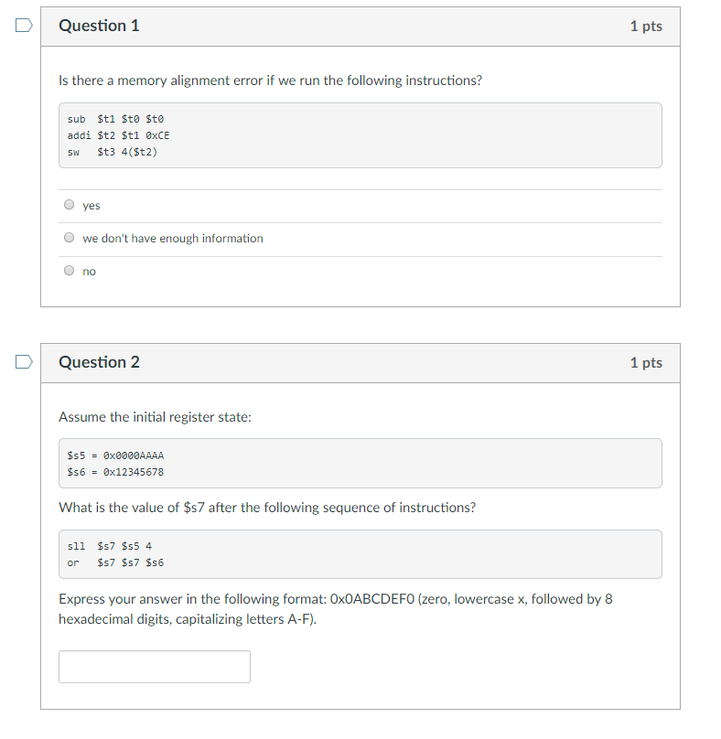721x739 pixels.
Task: Click the "no" answer label text
Action: (88, 271)
